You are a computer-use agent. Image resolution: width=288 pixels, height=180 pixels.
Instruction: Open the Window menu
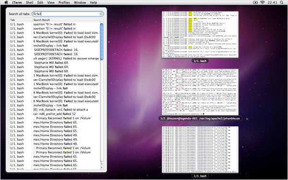point(80,2)
